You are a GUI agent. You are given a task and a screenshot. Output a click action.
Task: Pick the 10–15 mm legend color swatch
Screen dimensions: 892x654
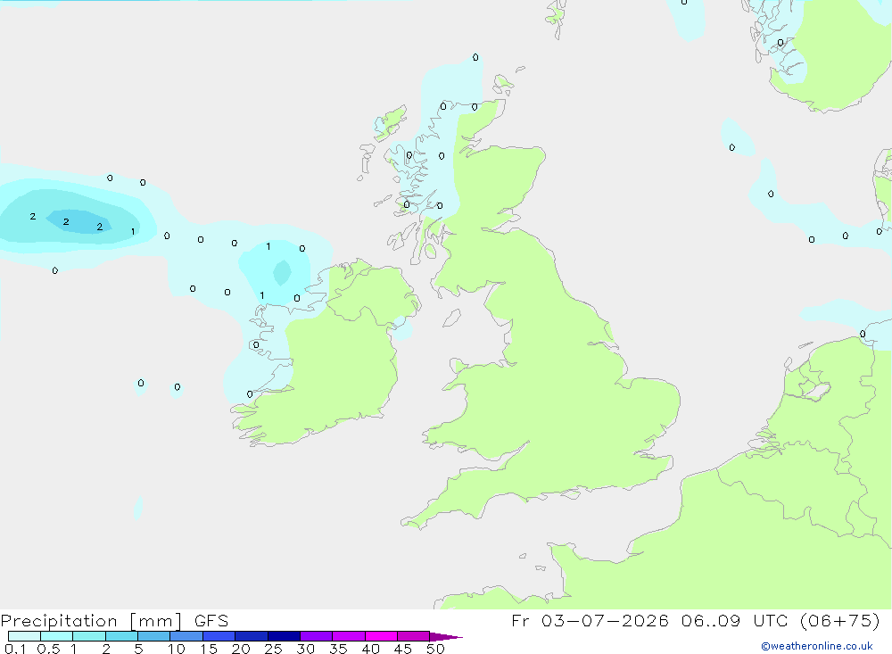click(x=186, y=636)
